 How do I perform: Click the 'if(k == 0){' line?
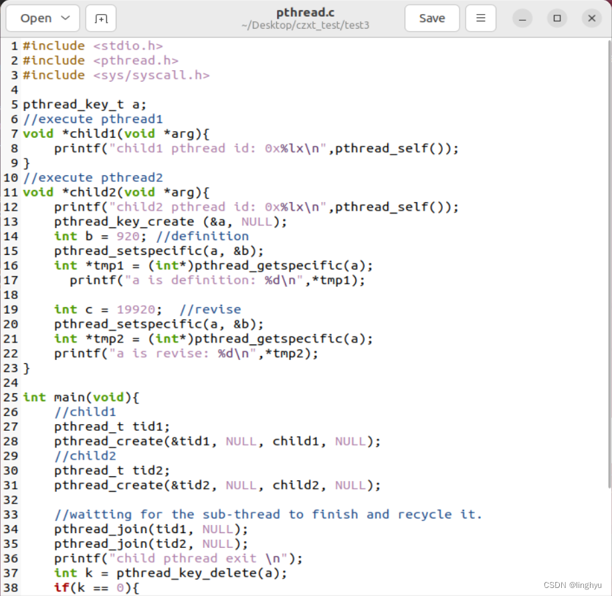(96, 588)
